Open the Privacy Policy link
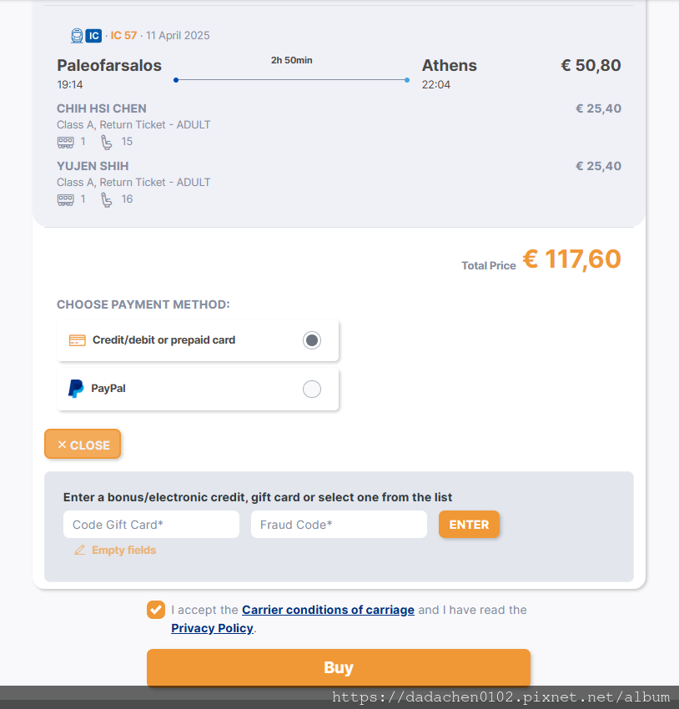 [x=212, y=629]
